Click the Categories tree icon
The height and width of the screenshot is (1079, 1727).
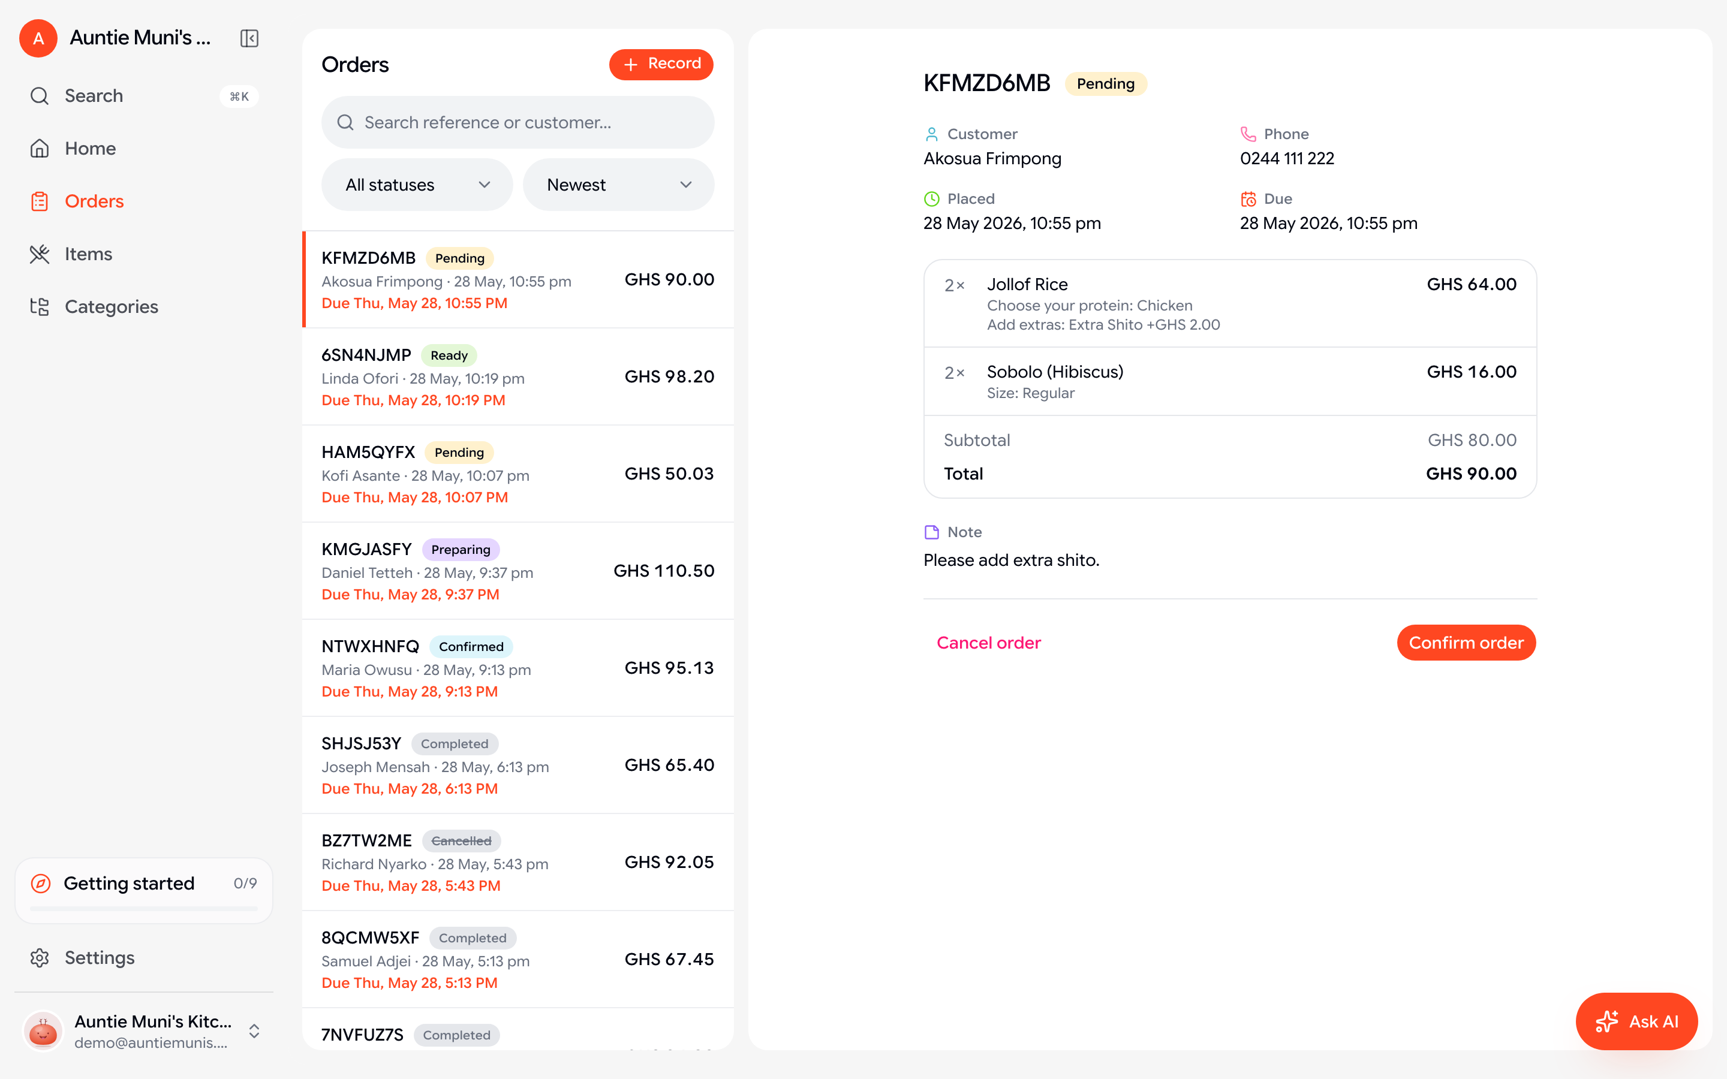tap(39, 307)
